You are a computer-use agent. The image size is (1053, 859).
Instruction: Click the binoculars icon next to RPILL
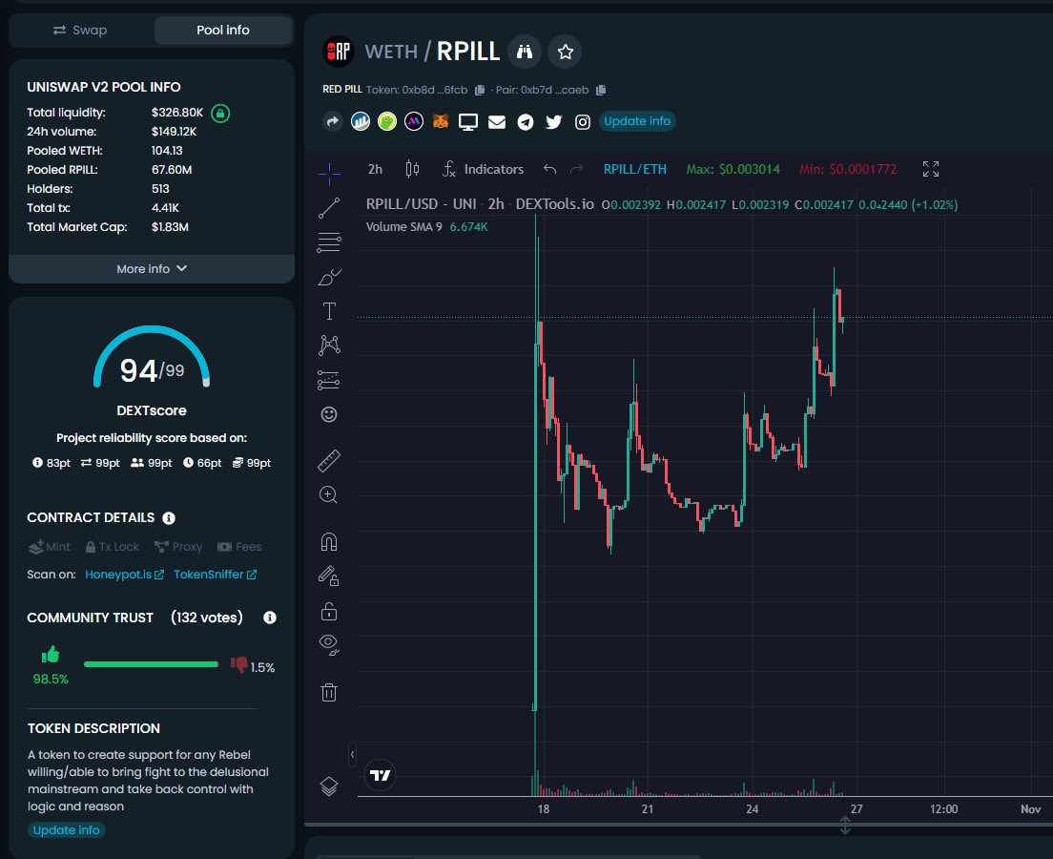point(525,52)
